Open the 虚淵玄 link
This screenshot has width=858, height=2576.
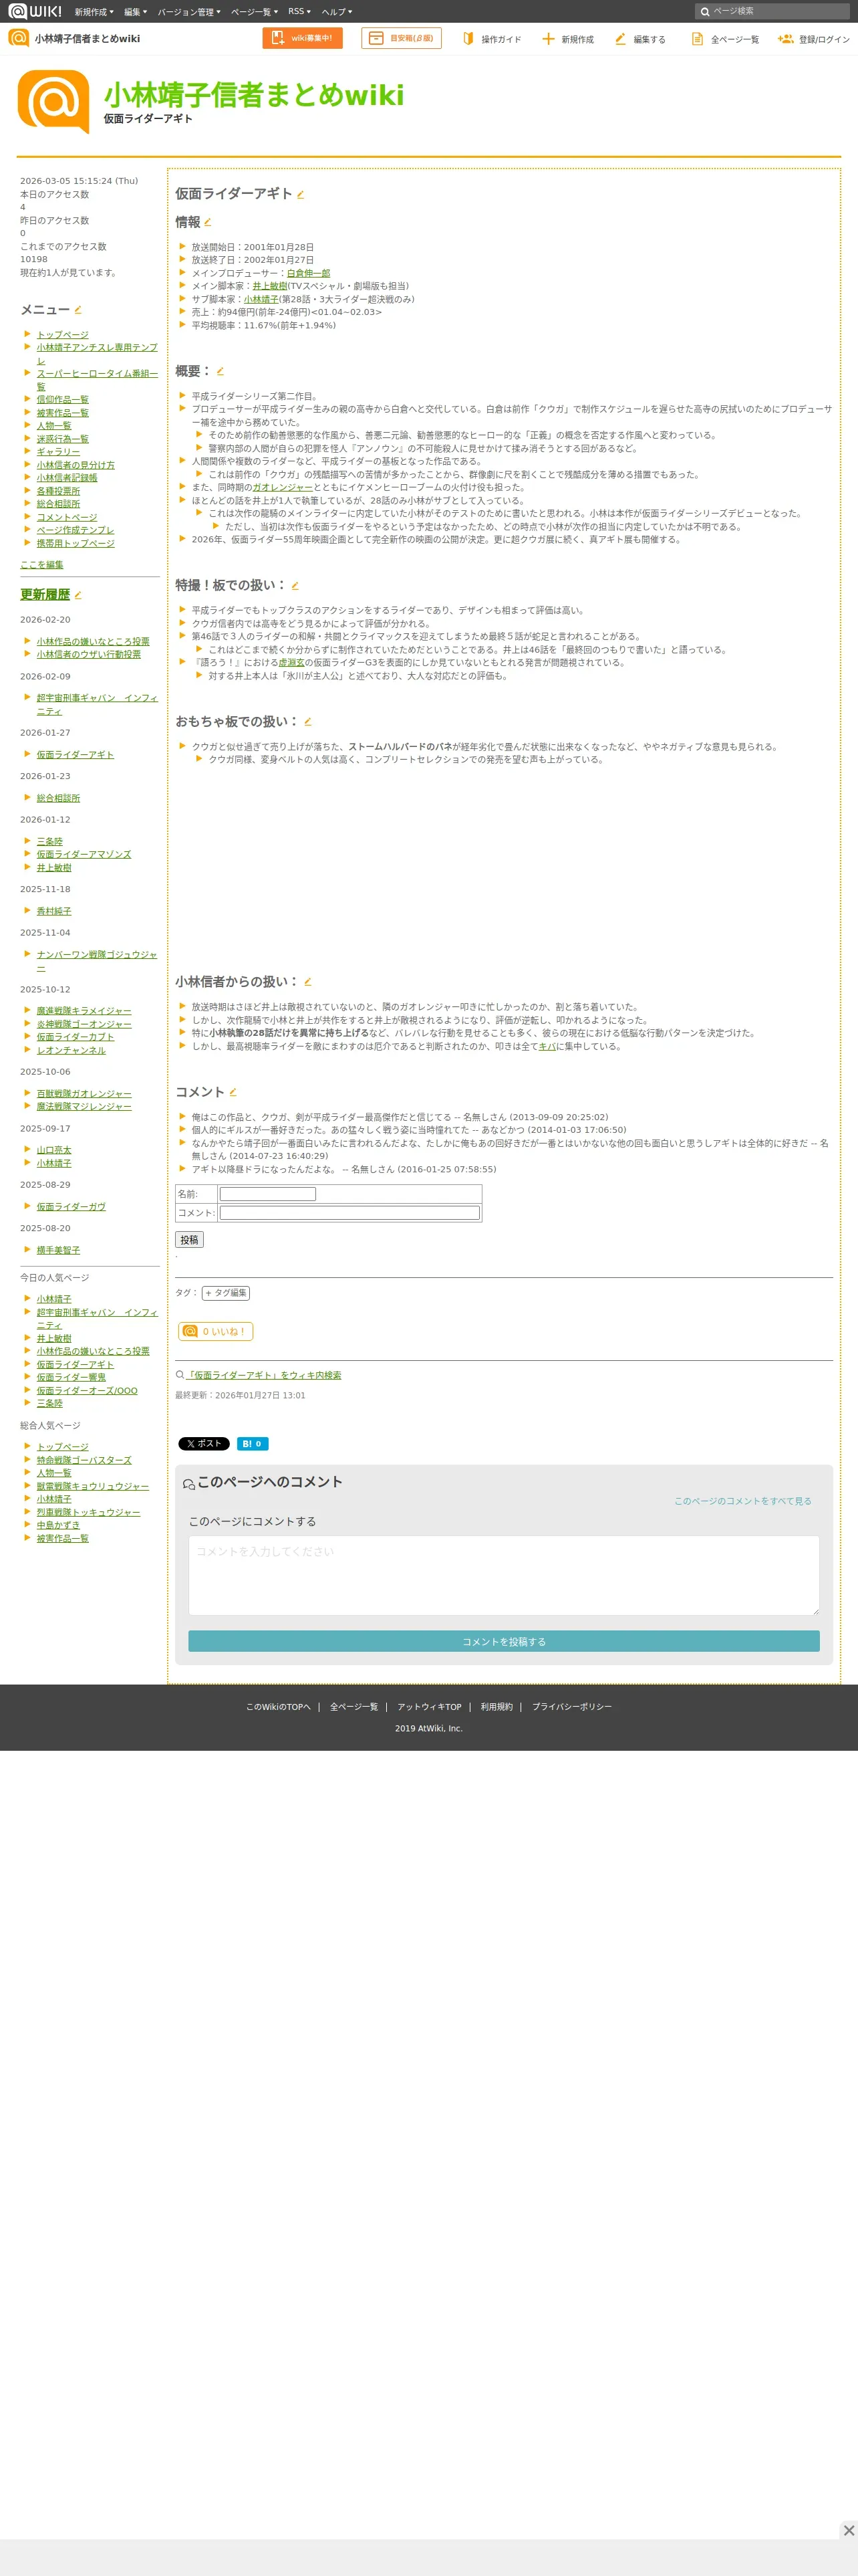coord(291,663)
